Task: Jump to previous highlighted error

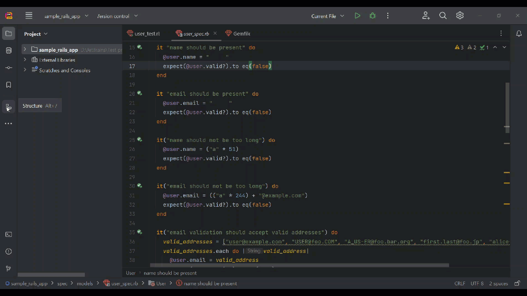Action: [x=495, y=47]
